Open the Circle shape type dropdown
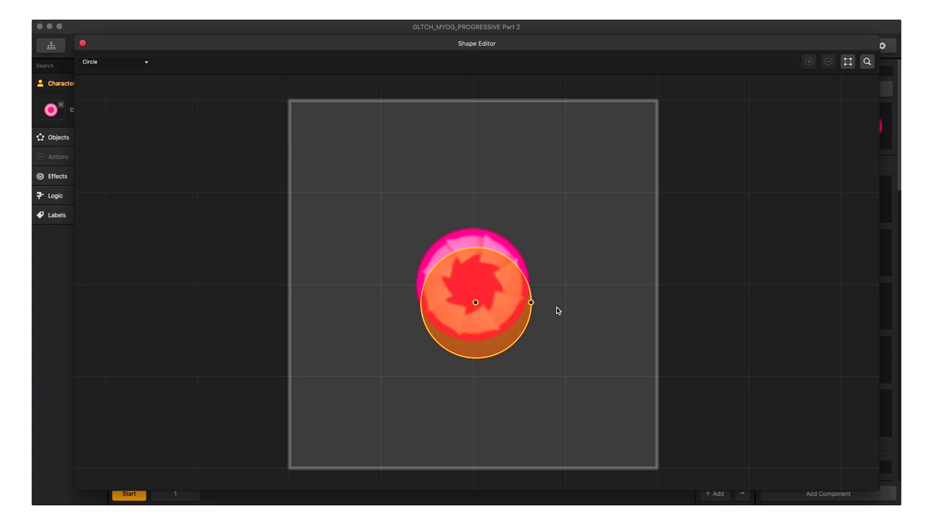 [x=115, y=62]
